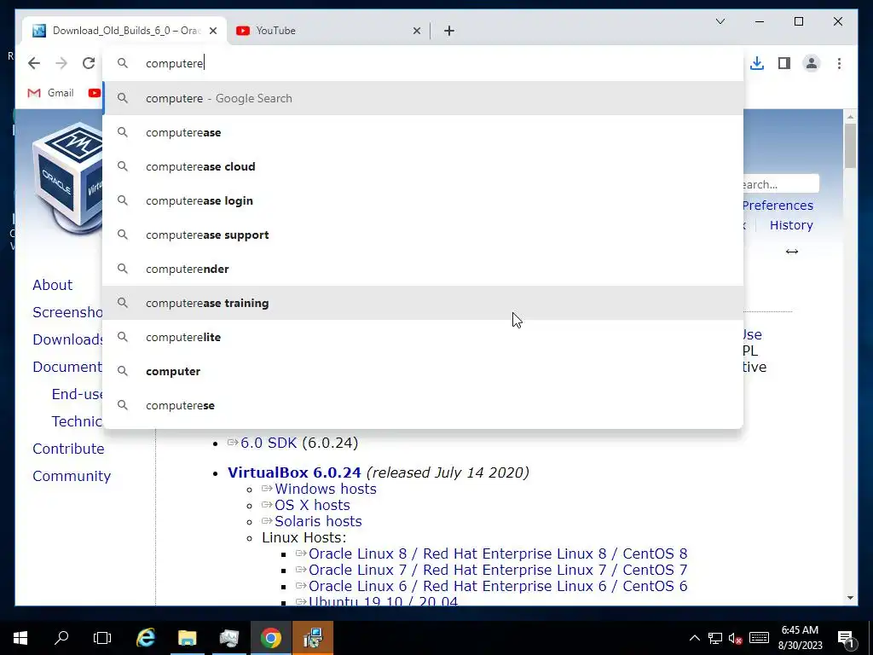Go back with the browser back arrow
Image resolution: width=873 pixels, height=655 pixels.
click(x=34, y=63)
